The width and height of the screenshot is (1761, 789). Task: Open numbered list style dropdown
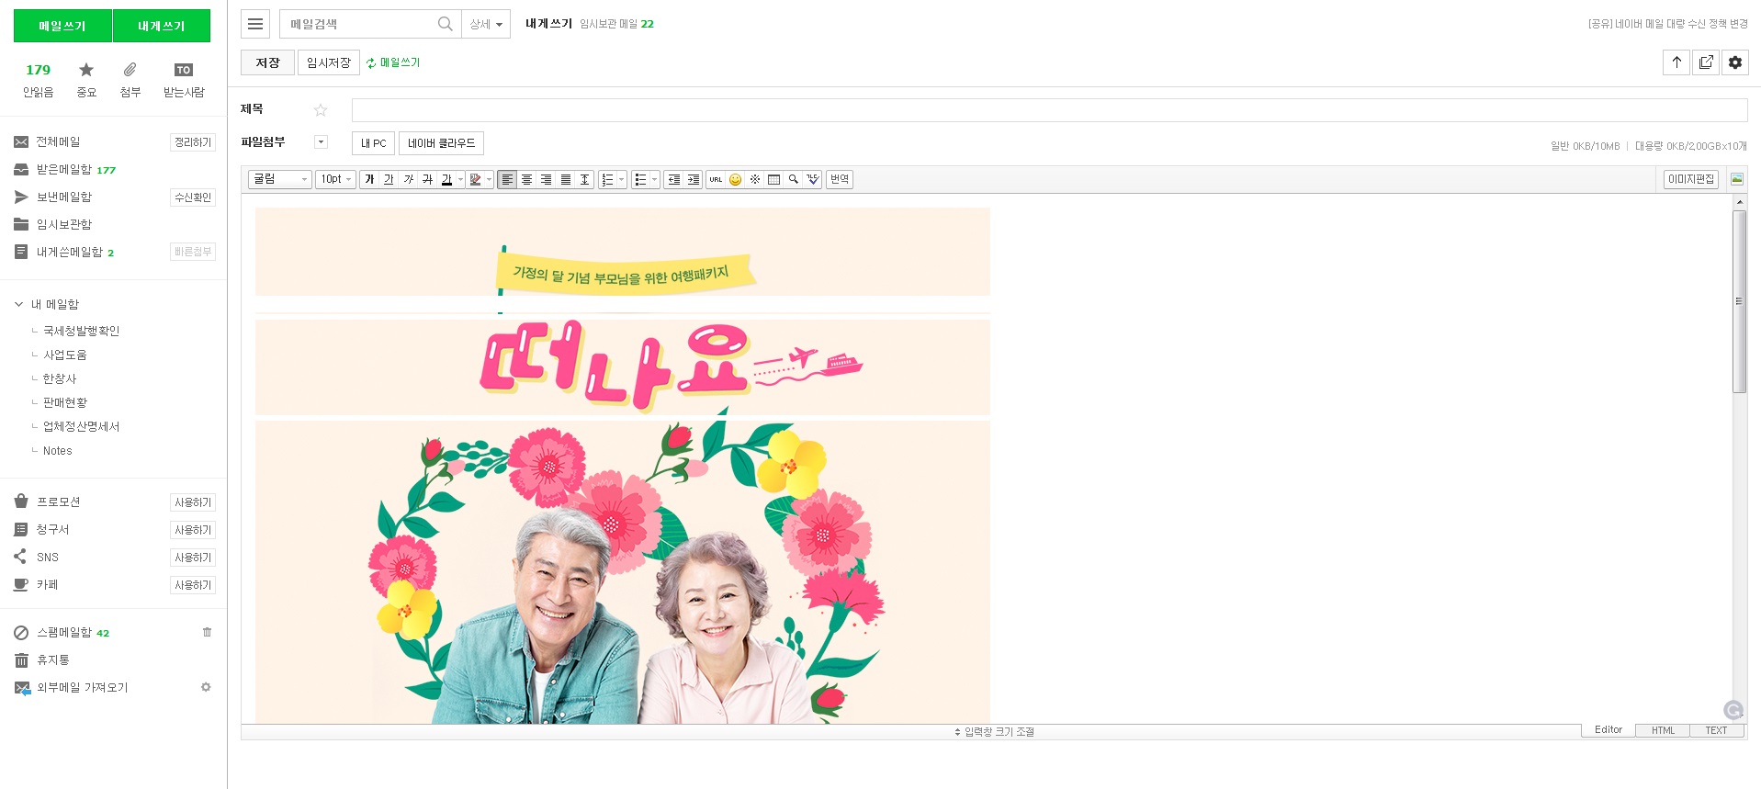[622, 179]
